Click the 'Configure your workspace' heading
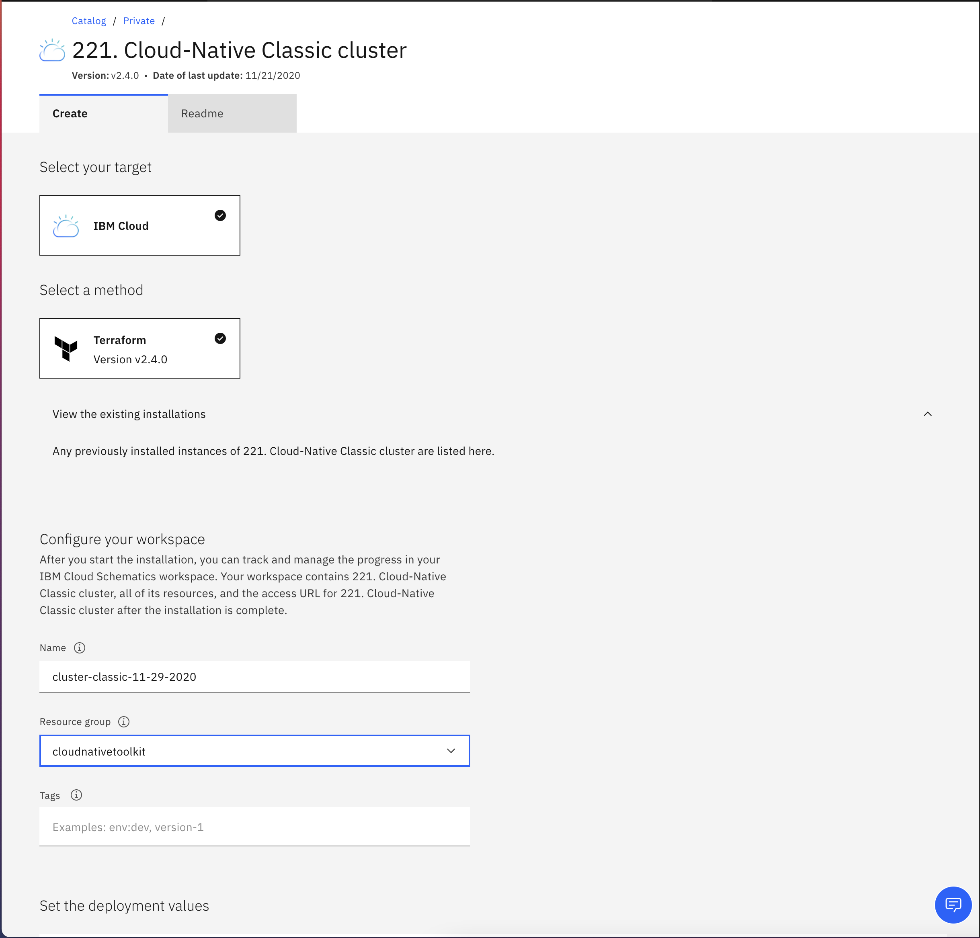The width and height of the screenshot is (980, 938). coord(122,539)
